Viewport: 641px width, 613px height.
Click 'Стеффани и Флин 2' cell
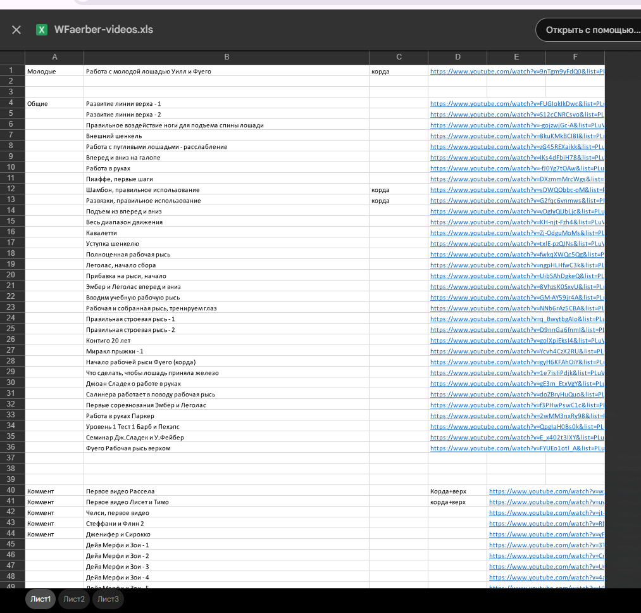(x=227, y=523)
